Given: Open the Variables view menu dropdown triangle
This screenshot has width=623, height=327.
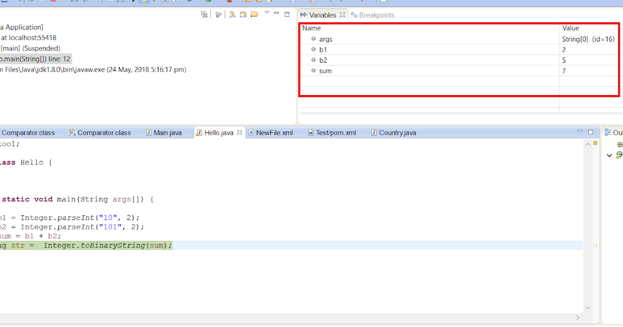Looking at the screenshot, I should 266,15.
